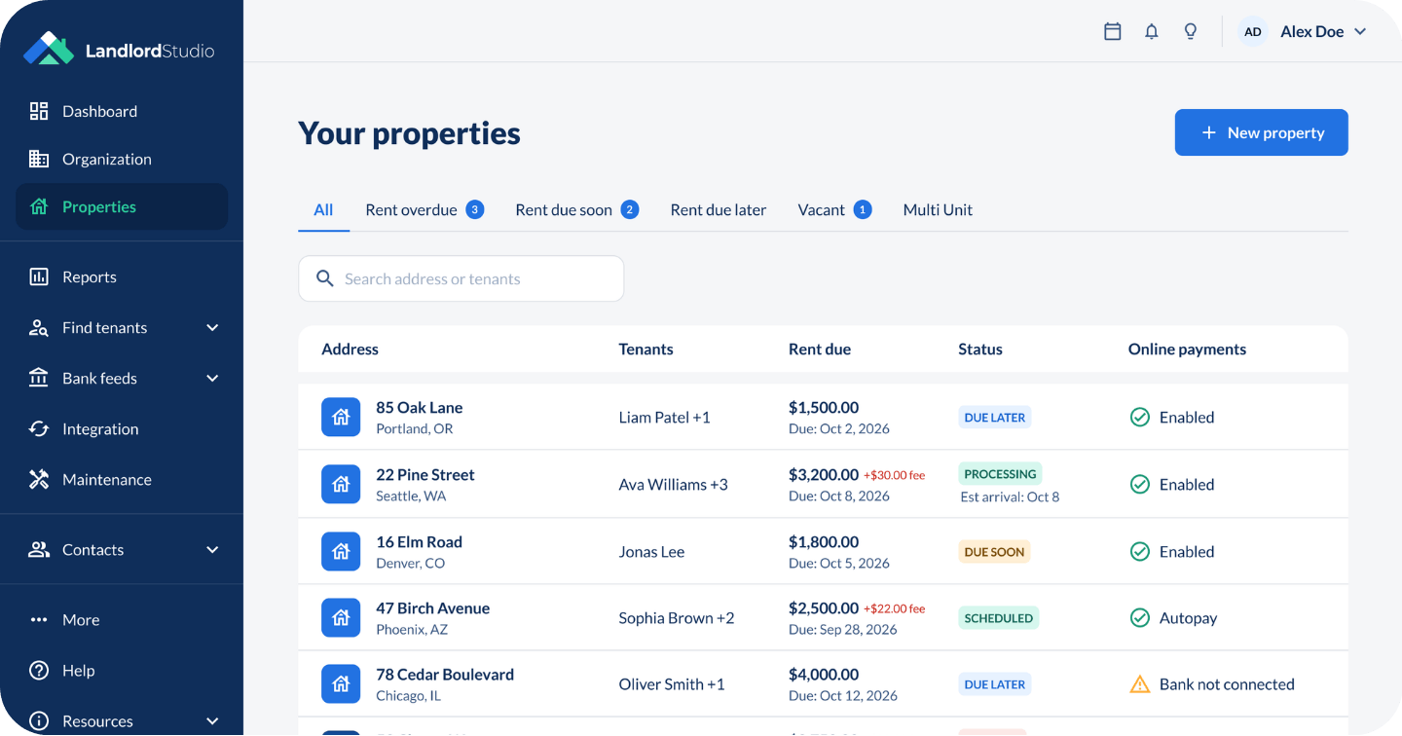
Task: Click the house icon for 85 Oak Lane
Action: (341, 418)
